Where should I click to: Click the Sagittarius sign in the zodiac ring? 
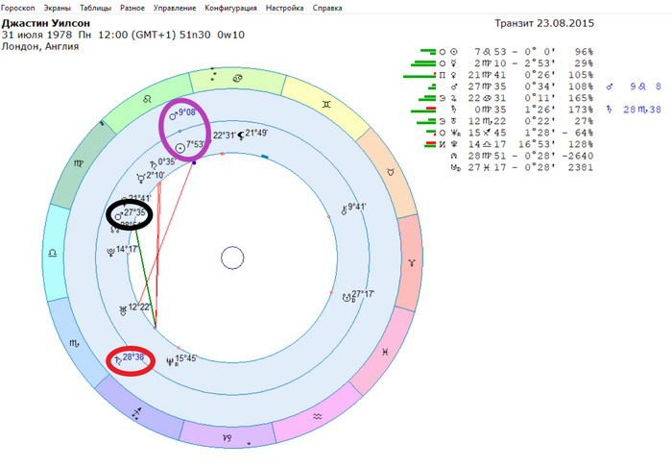tap(136, 413)
